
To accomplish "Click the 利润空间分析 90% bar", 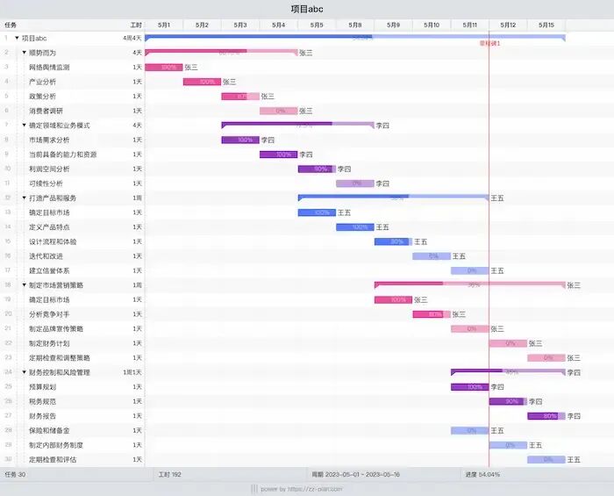I will tap(317, 169).
